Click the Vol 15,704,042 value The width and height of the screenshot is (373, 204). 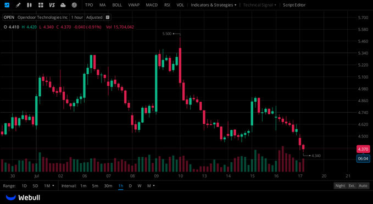[120, 27]
